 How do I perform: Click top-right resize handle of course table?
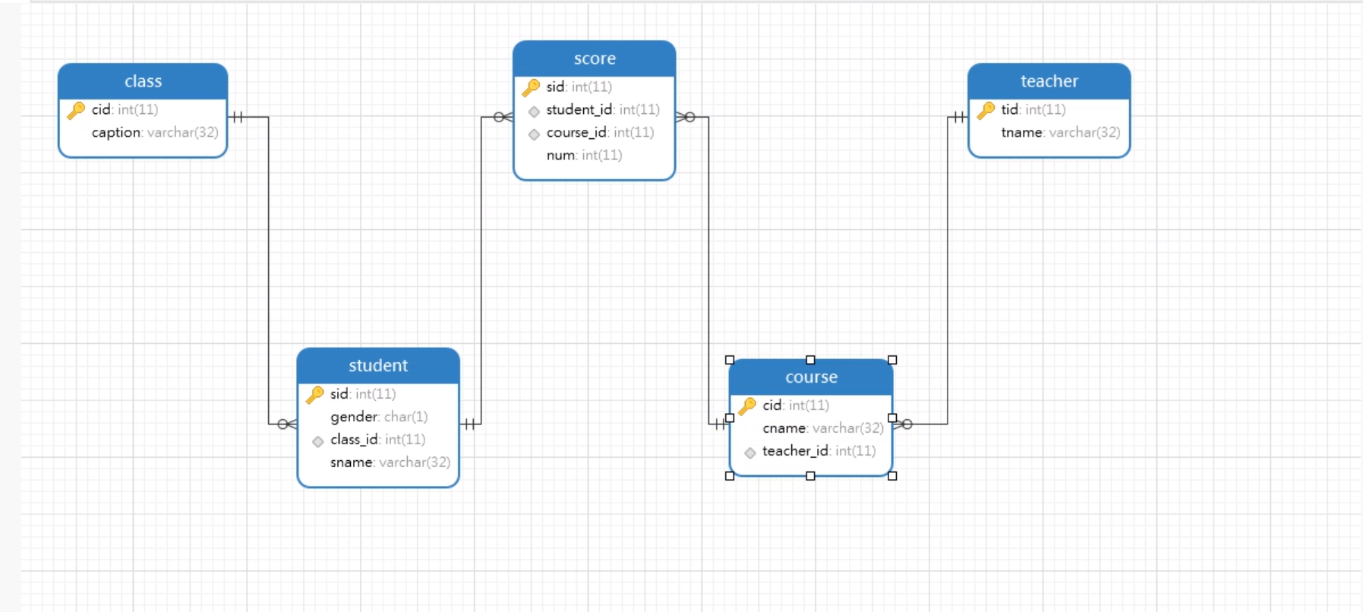point(892,360)
